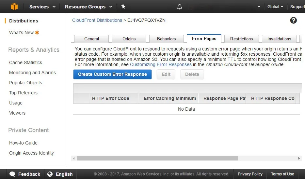This screenshot has height=179, width=305.
Task: Open Monitoring and Alarms
Action: coord(32,73)
